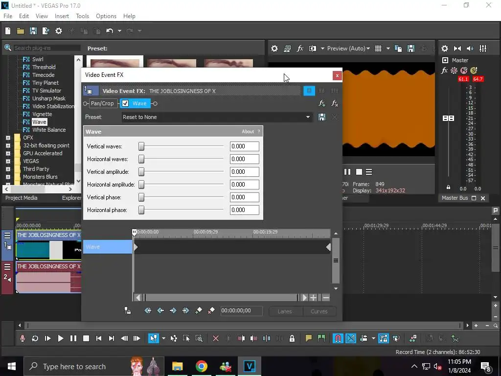The height and width of the screenshot is (376, 501).
Task: Undo the last action with the curved arrow
Action: click(110, 31)
